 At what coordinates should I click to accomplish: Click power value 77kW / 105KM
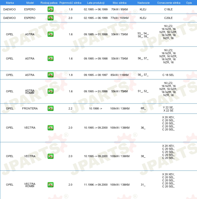(x=119, y=18)
